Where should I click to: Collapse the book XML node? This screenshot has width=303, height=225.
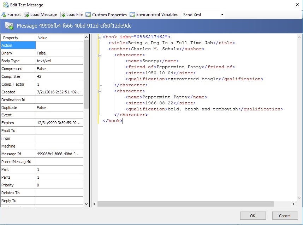pos(100,37)
